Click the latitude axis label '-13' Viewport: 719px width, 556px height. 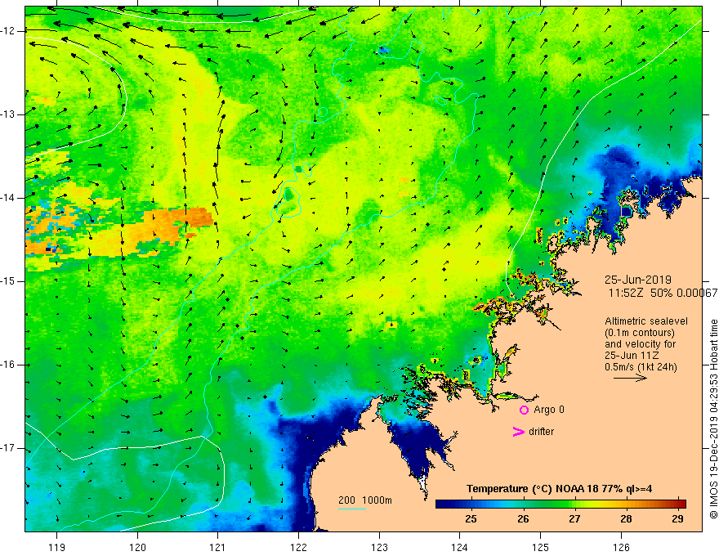[8, 114]
